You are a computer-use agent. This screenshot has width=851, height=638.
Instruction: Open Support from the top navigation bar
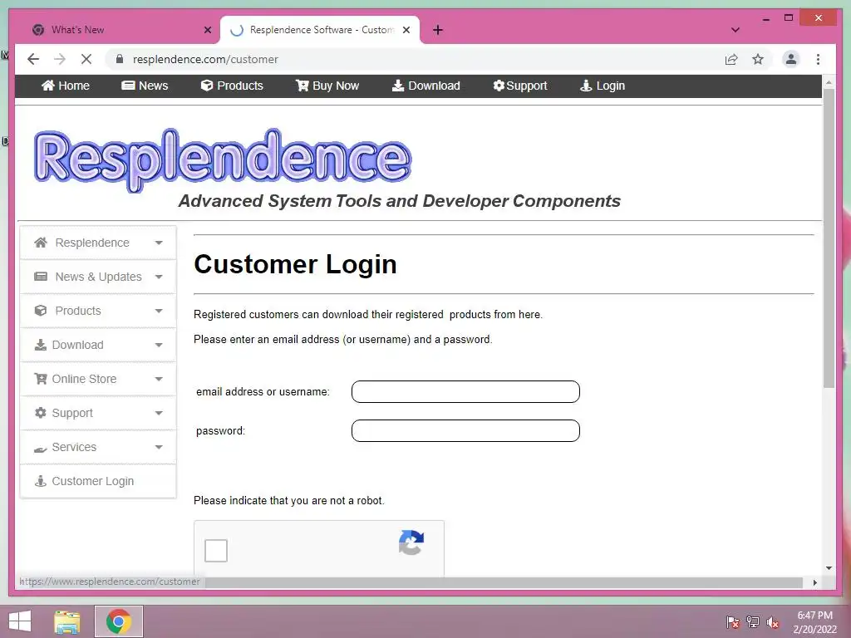[x=520, y=86]
